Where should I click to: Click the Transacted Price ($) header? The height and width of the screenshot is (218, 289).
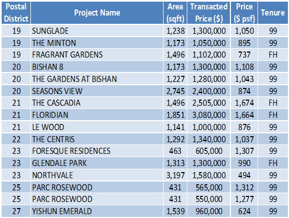click(209, 13)
